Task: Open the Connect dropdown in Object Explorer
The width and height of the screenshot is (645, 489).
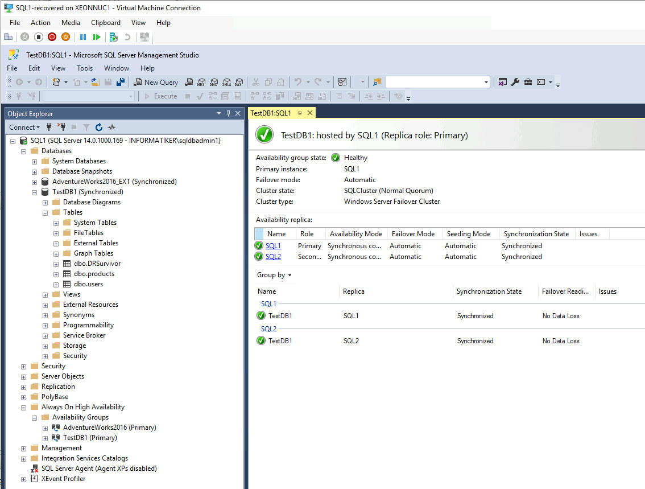Action: pos(24,127)
